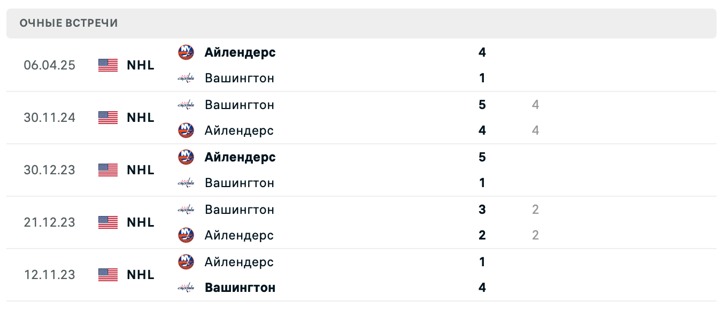Click the score 5 for Вашингтон on 30.11.24
Viewport: 724px width, 309px height.
click(482, 105)
